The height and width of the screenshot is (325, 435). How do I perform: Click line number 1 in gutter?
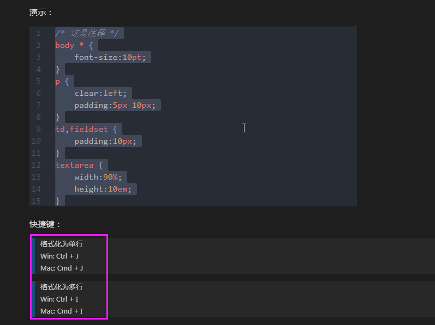[x=38, y=33]
